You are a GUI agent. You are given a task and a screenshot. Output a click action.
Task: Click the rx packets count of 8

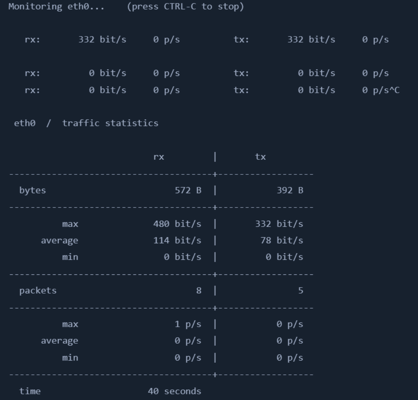point(199,291)
